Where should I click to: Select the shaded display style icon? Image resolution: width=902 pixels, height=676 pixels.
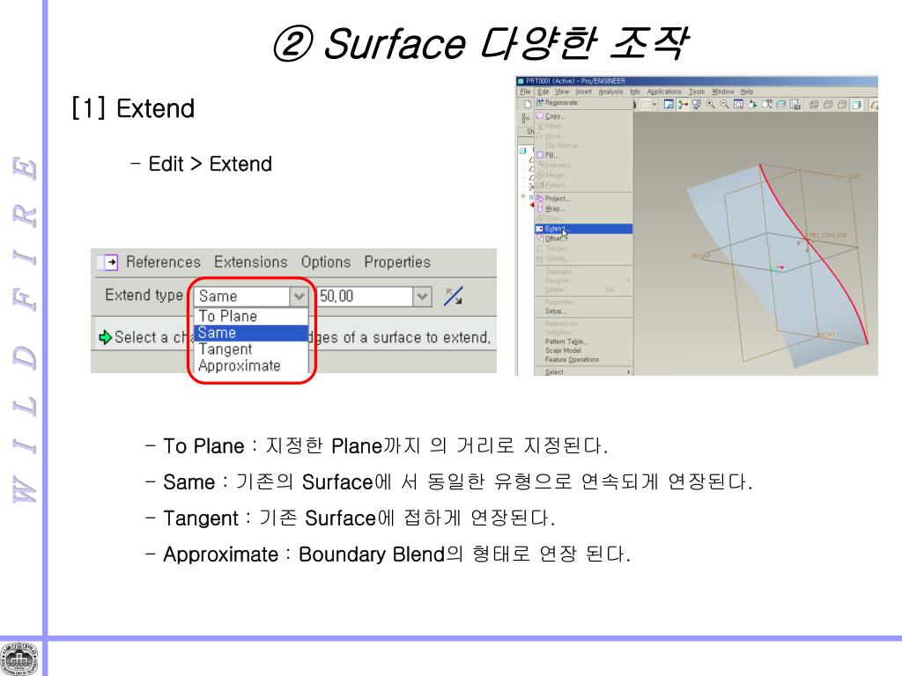pyautogui.click(x=856, y=105)
